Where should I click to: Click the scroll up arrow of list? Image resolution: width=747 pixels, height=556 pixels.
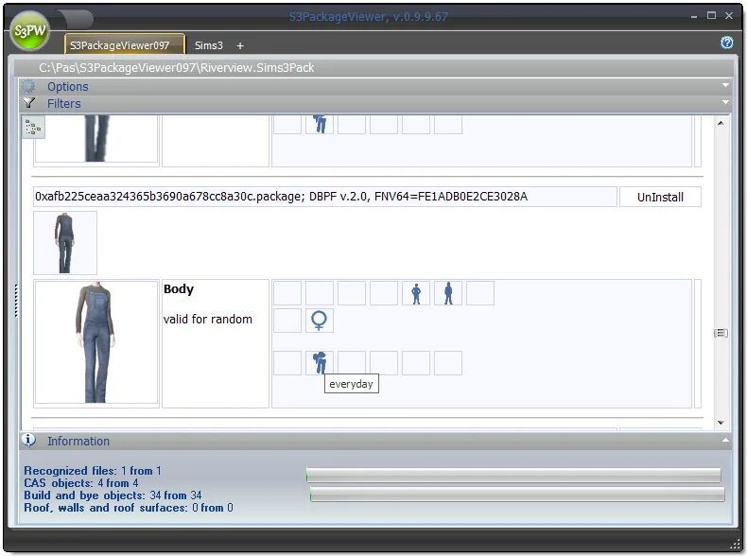(721, 123)
